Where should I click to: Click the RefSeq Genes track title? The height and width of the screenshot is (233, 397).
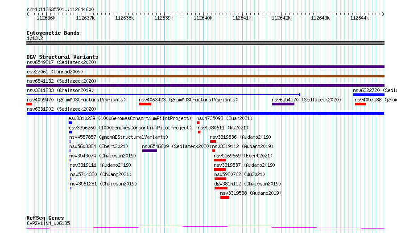point(45,218)
